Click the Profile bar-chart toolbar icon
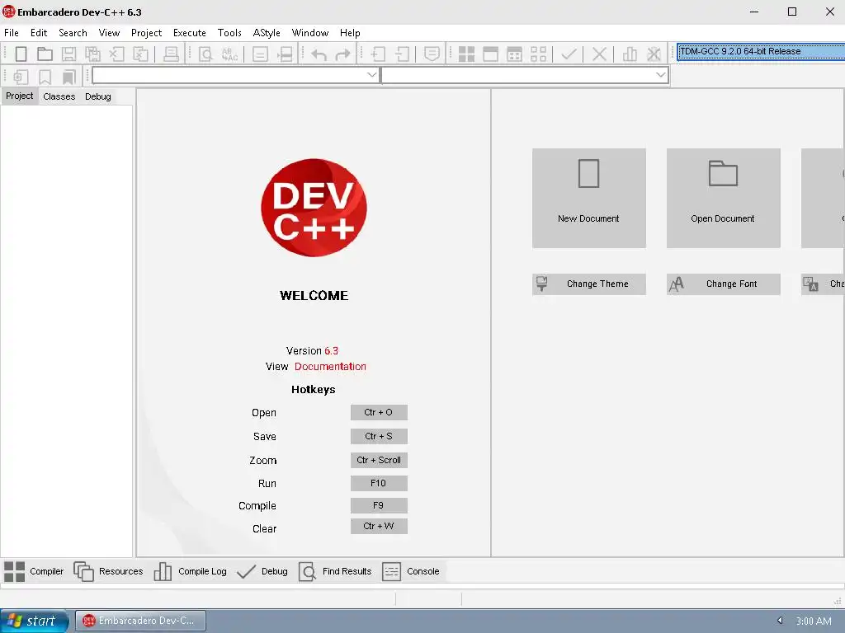845x633 pixels. point(630,54)
